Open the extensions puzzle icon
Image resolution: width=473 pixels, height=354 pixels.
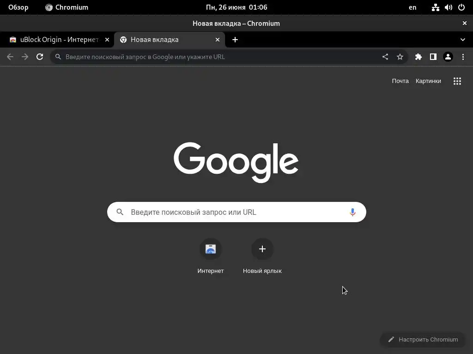click(418, 57)
